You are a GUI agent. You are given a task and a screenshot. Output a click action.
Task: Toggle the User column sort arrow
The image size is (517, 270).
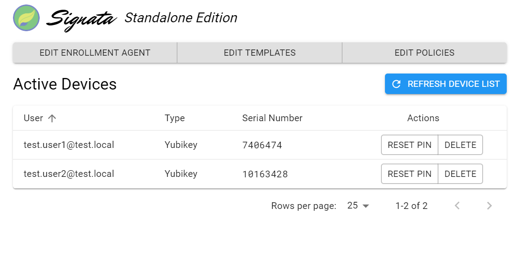click(x=52, y=118)
